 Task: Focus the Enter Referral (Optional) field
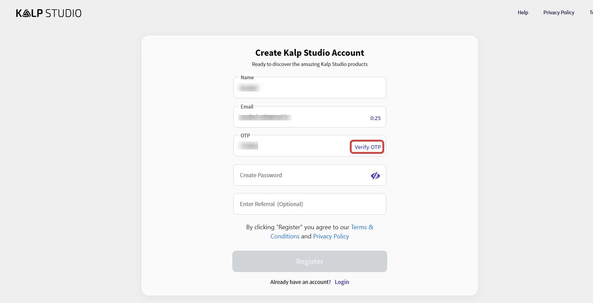click(309, 204)
